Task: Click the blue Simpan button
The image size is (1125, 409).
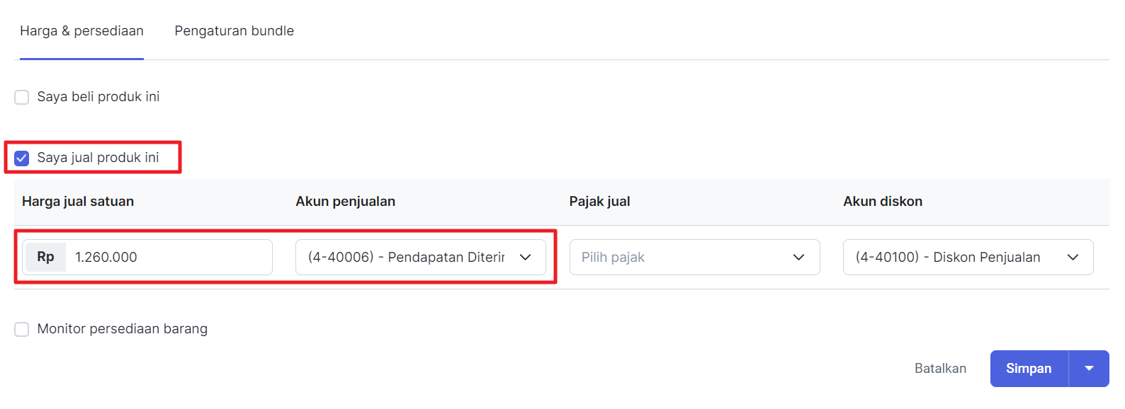Action: click(1029, 369)
